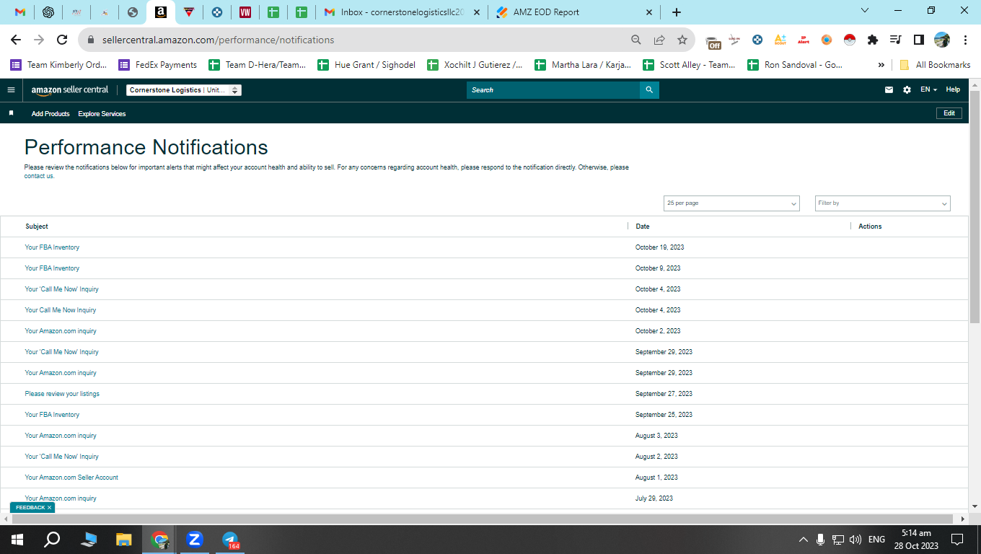Open Your Amazon.com Seller Account notification
981x554 pixels.
(71, 478)
